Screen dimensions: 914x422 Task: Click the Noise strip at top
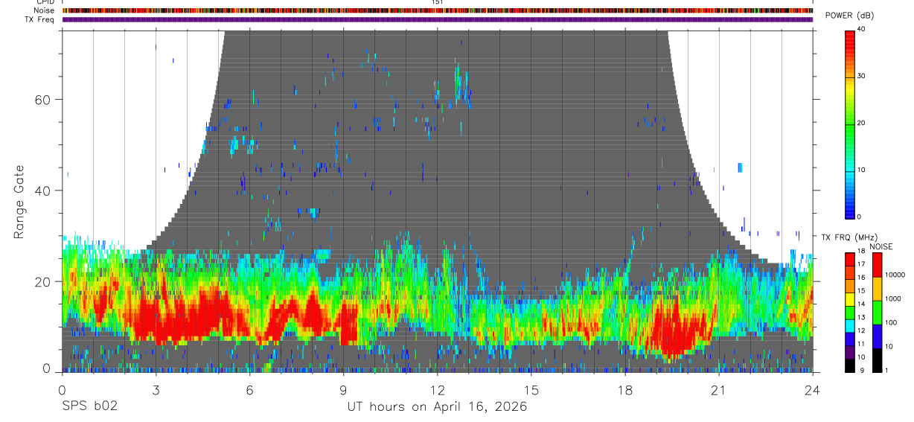click(x=438, y=10)
